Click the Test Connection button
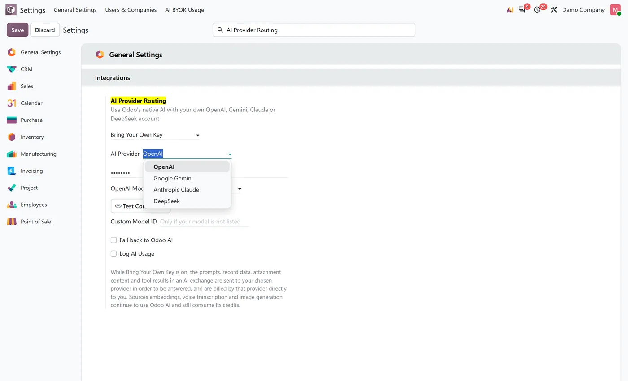The width and height of the screenshot is (628, 381). [x=140, y=206]
